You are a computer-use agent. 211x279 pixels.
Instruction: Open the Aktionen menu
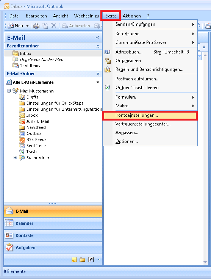tap(131, 16)
